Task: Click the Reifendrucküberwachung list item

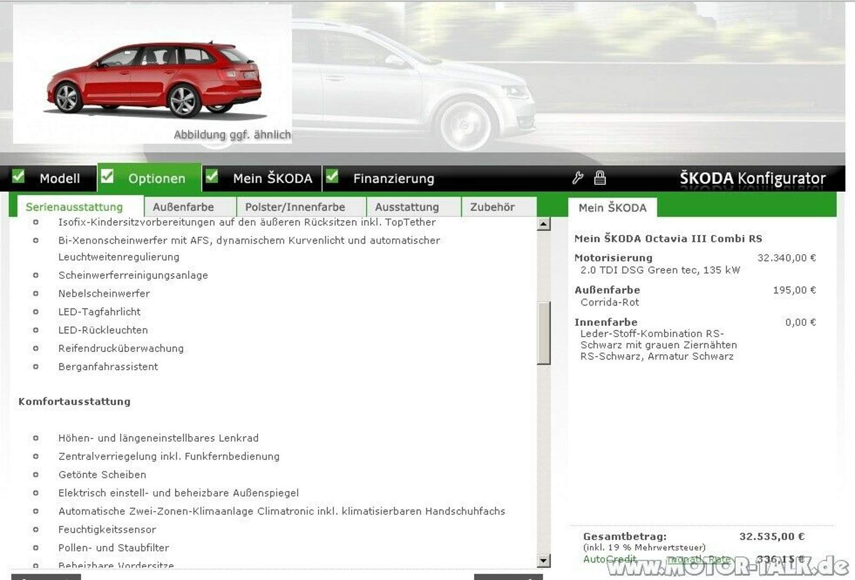Action: [121, 348]
